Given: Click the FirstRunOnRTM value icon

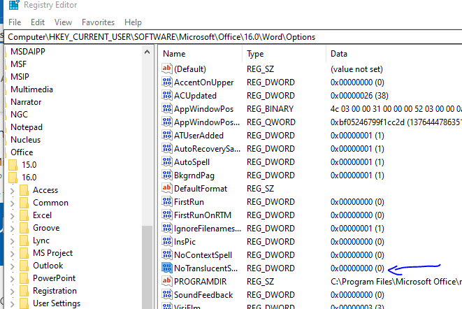Looking at the screenshot, I should pos(167,215).
